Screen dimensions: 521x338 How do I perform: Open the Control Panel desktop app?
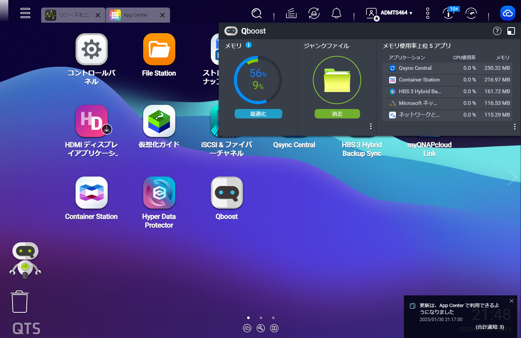click(x=91, y=49)
